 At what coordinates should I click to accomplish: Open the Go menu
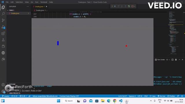click(32, 2)
